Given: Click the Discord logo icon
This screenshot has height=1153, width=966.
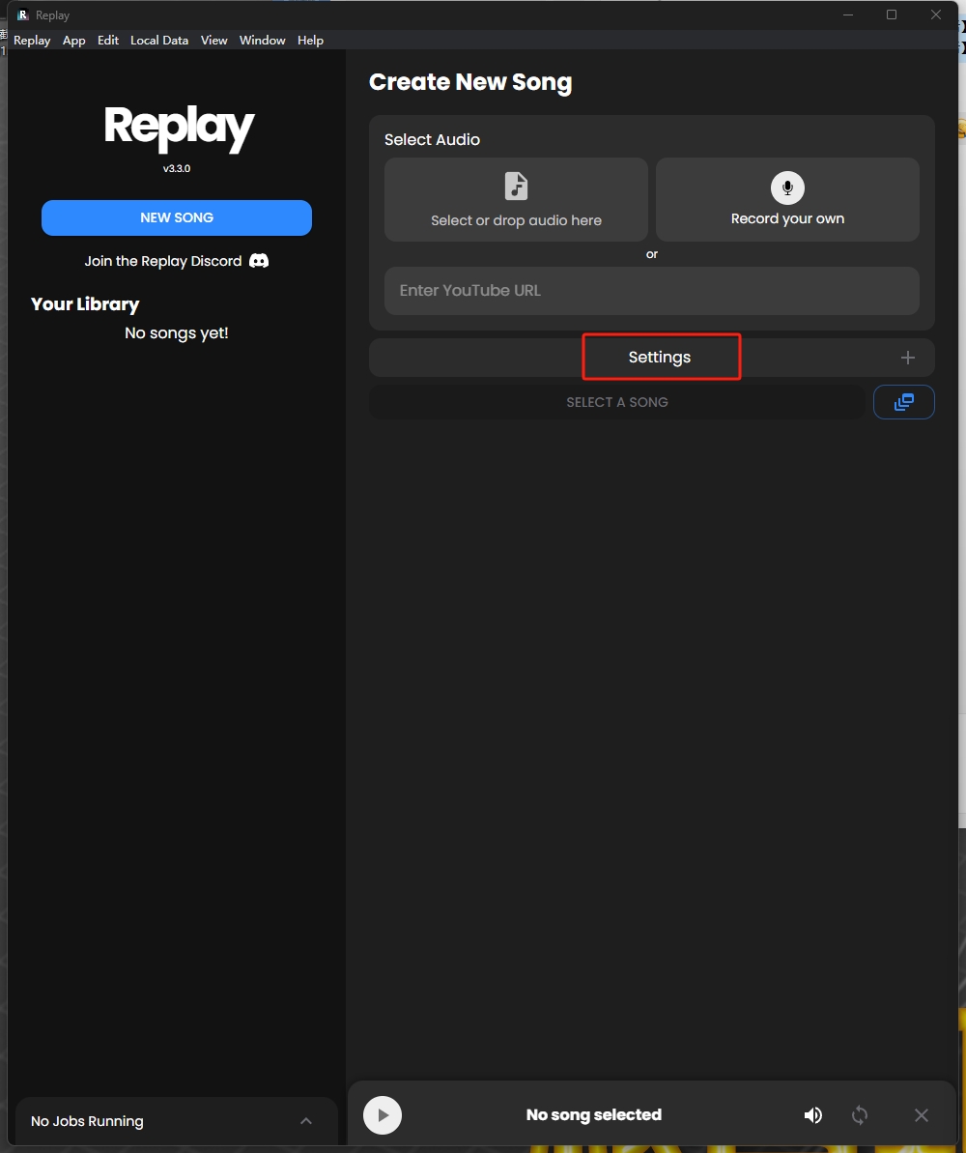Looking at the screenshot, I should 259,261.
